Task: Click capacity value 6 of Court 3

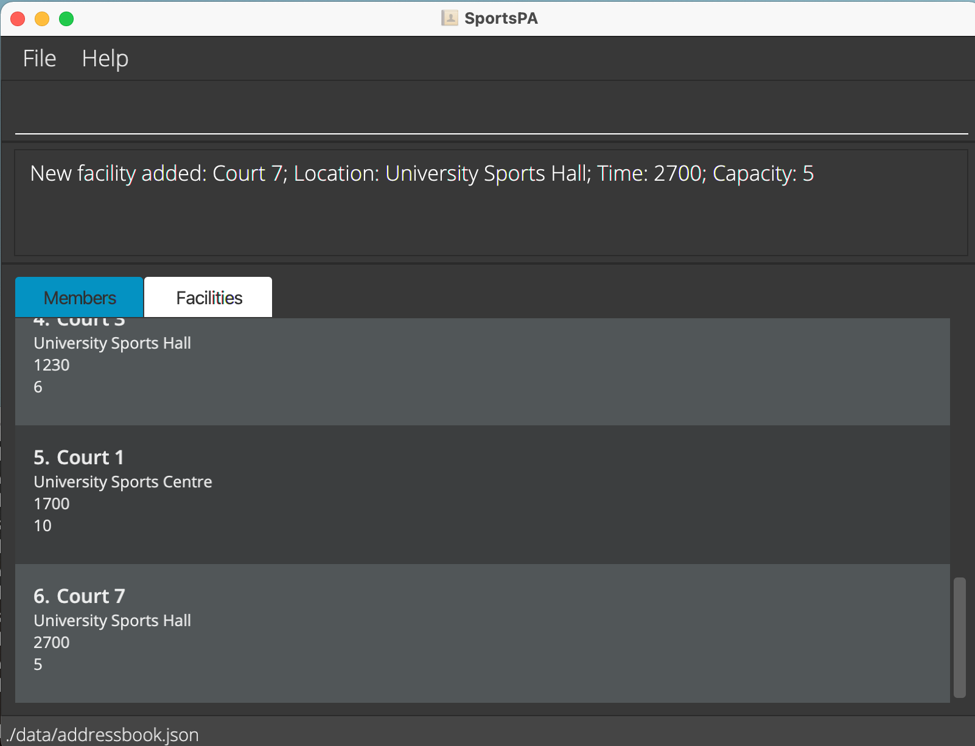Action: pos(38,387)
